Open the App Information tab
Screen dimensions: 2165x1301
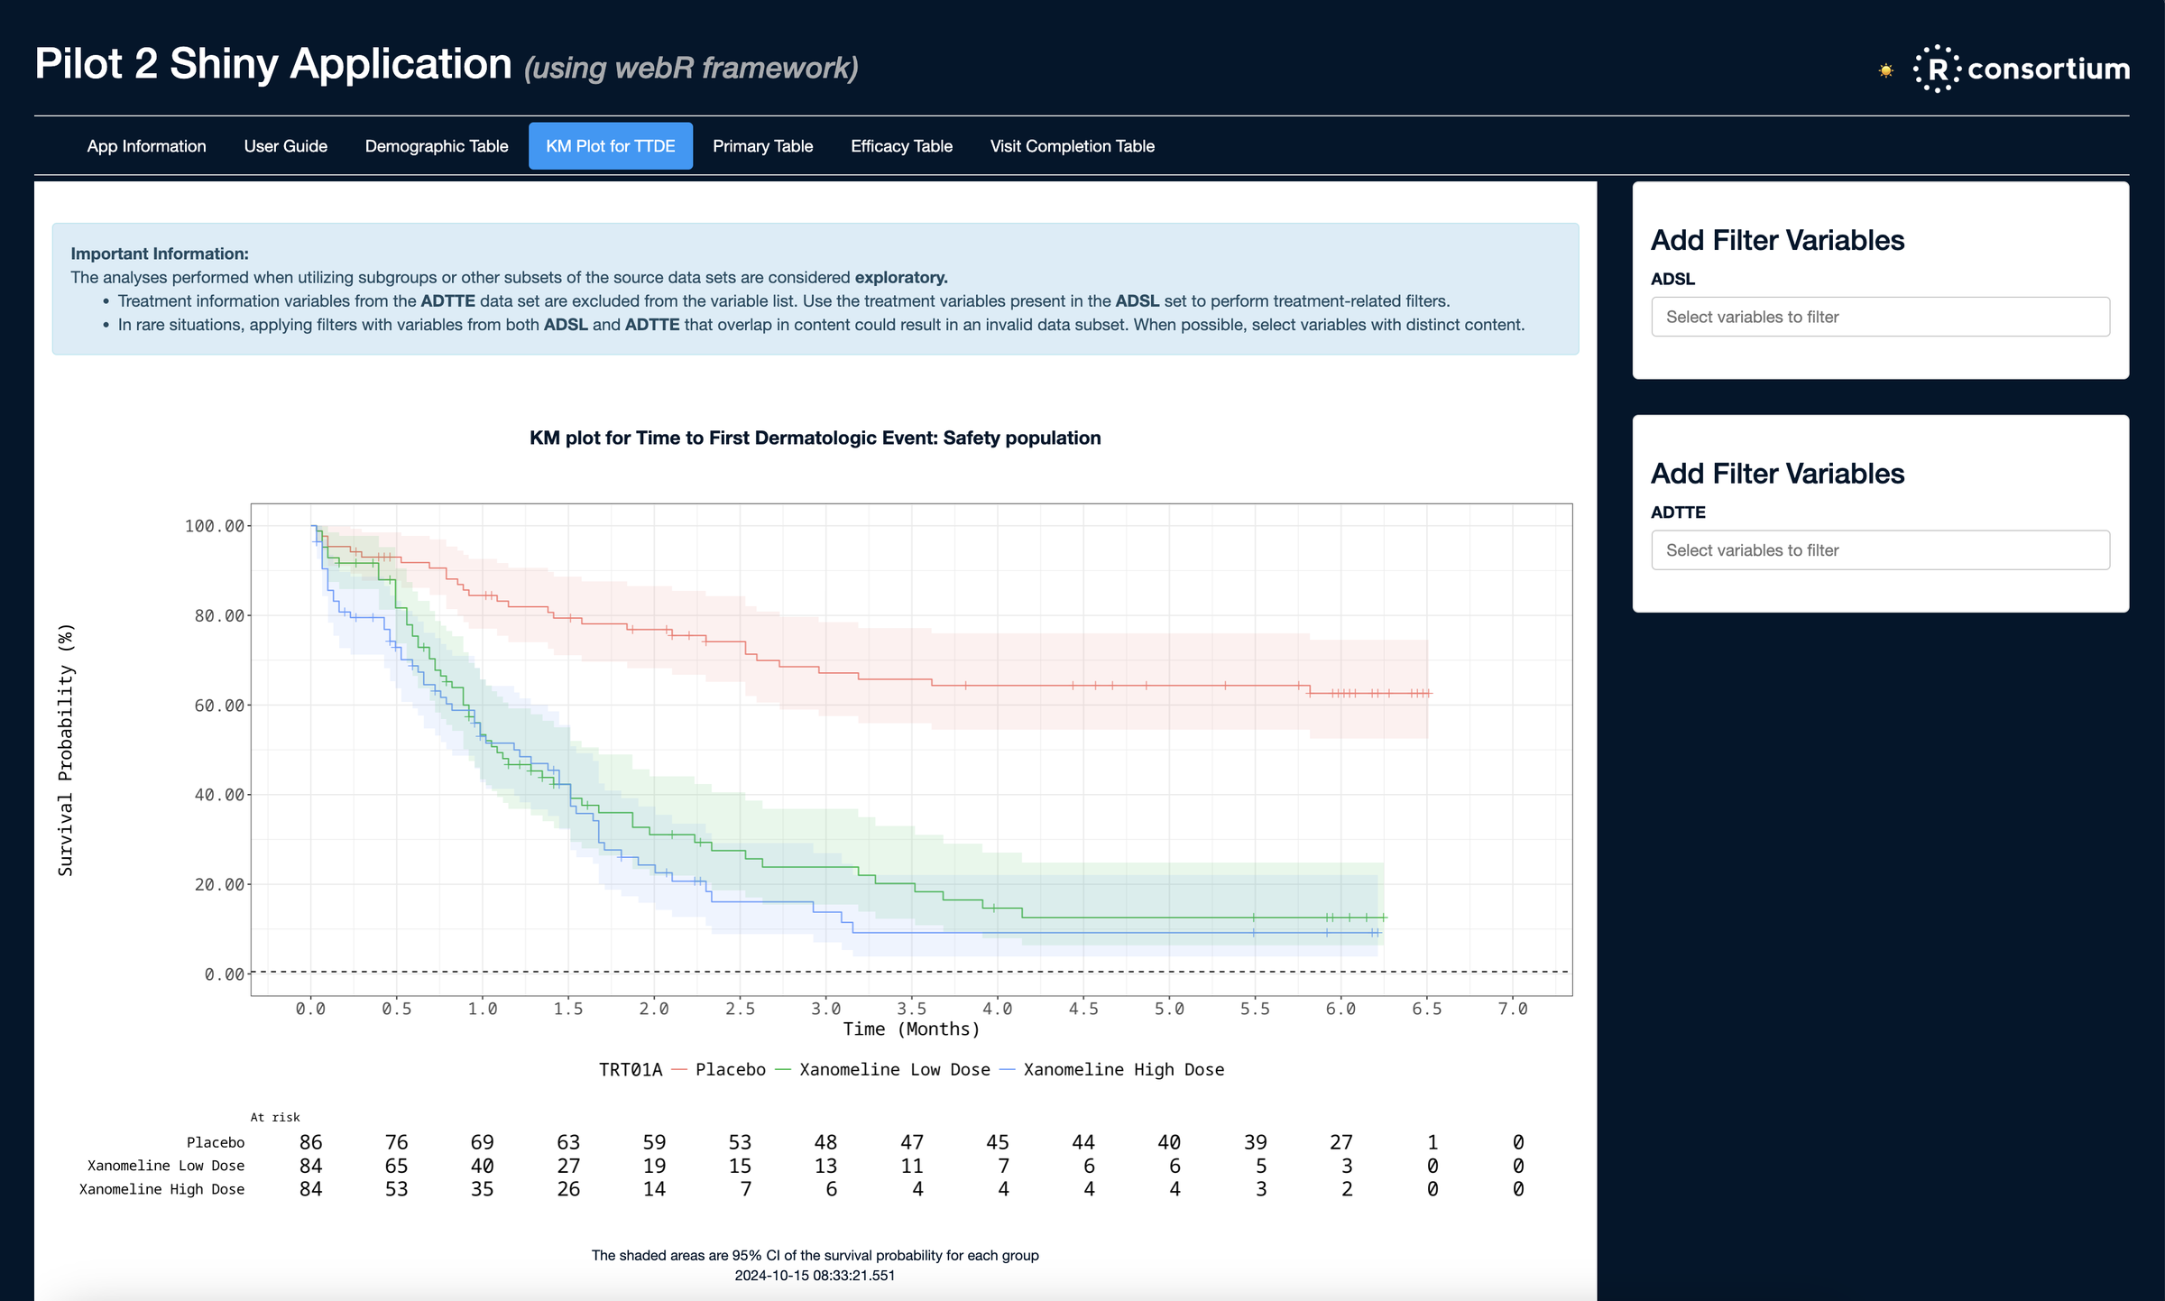pos(146,146)
